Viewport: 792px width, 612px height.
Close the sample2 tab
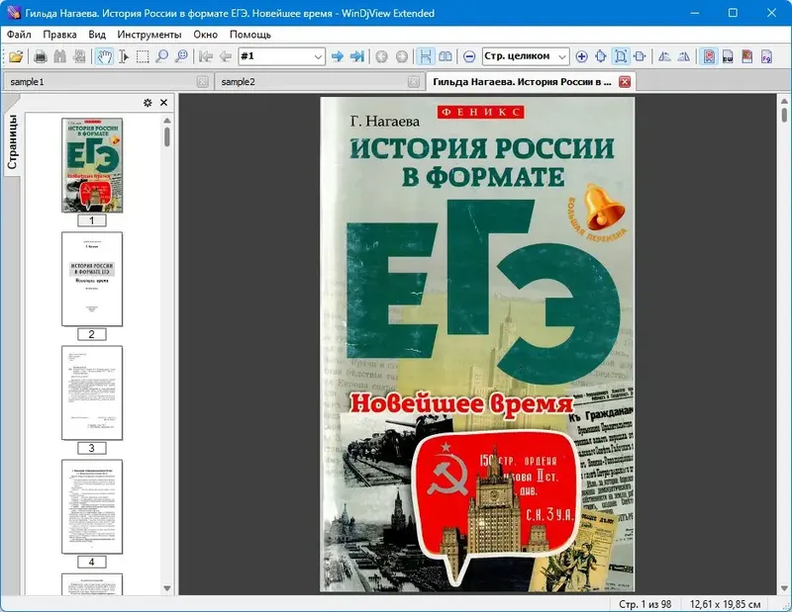(x=414, y=82)
